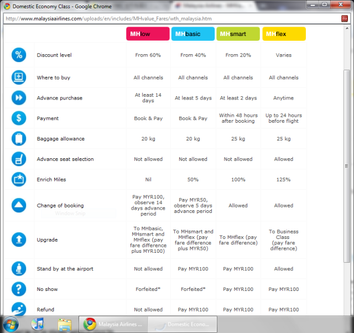The width and height of the screenshot is (354, 333).
Task: Select the MHflex fare header
Action: (284, 34)
